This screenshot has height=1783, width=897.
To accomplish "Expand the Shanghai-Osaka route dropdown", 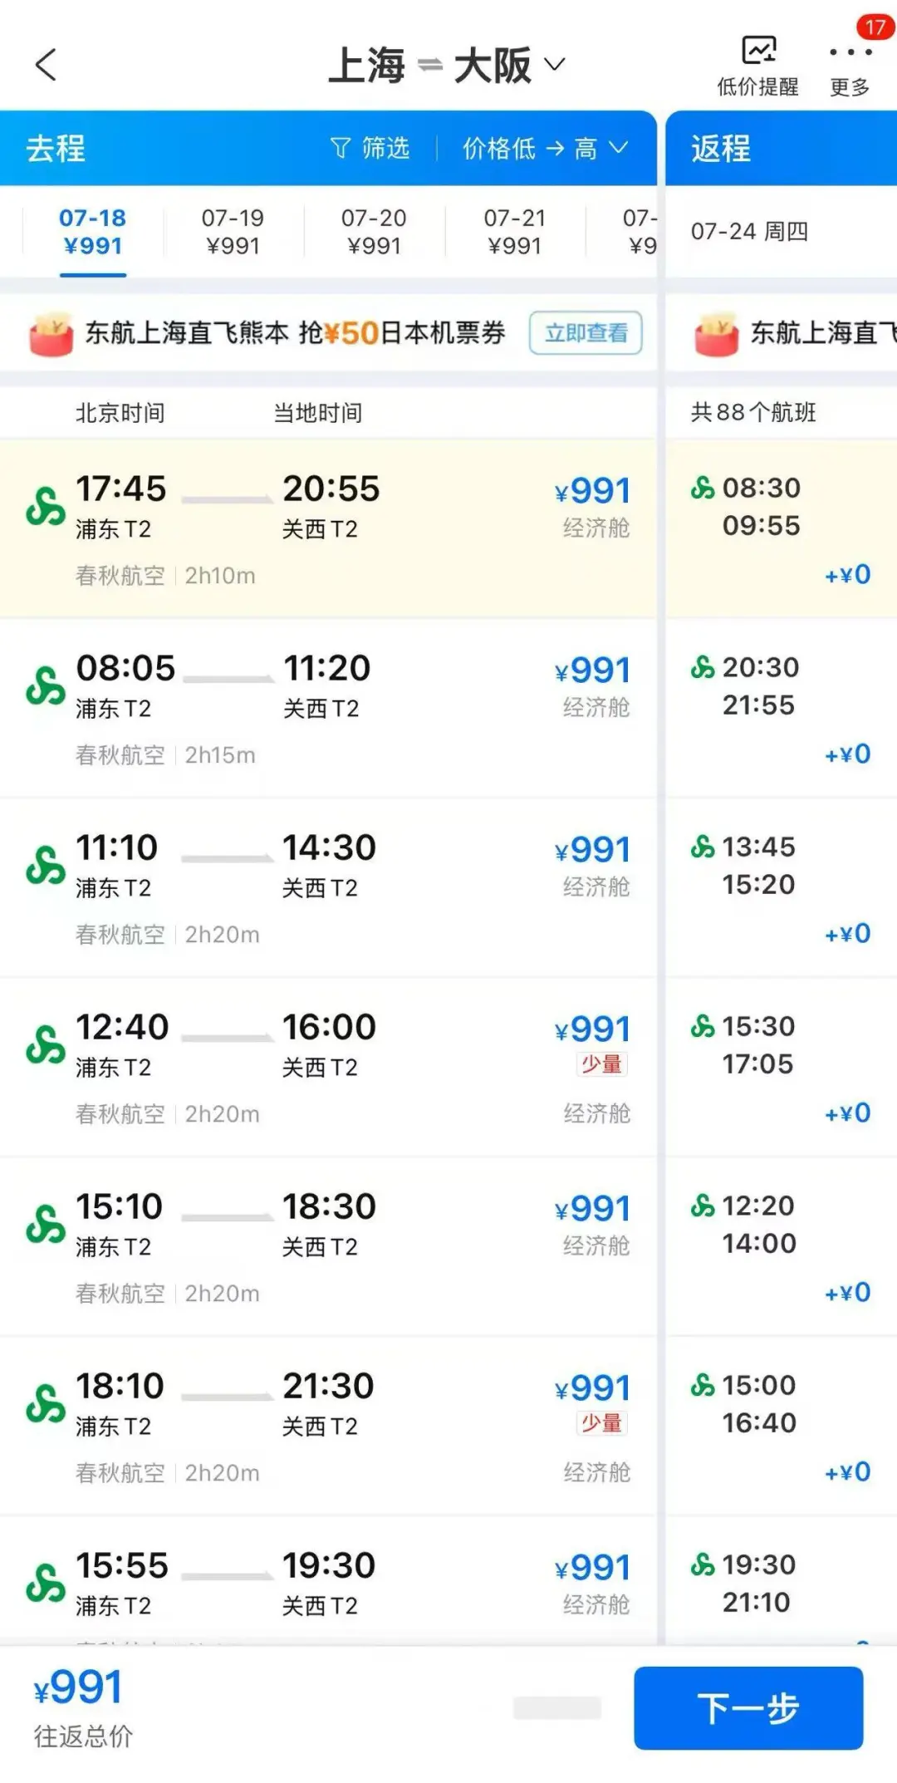I will click(x=555, y=64).
